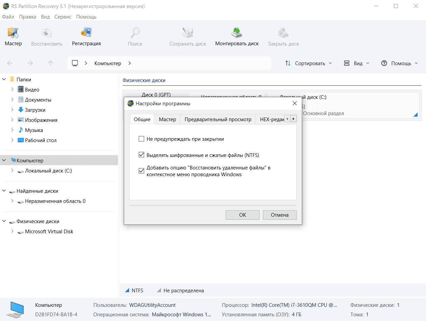This screenshot has width=426, height=321.
Task: Click the computer icon in status bar
Action: (16, 310)
